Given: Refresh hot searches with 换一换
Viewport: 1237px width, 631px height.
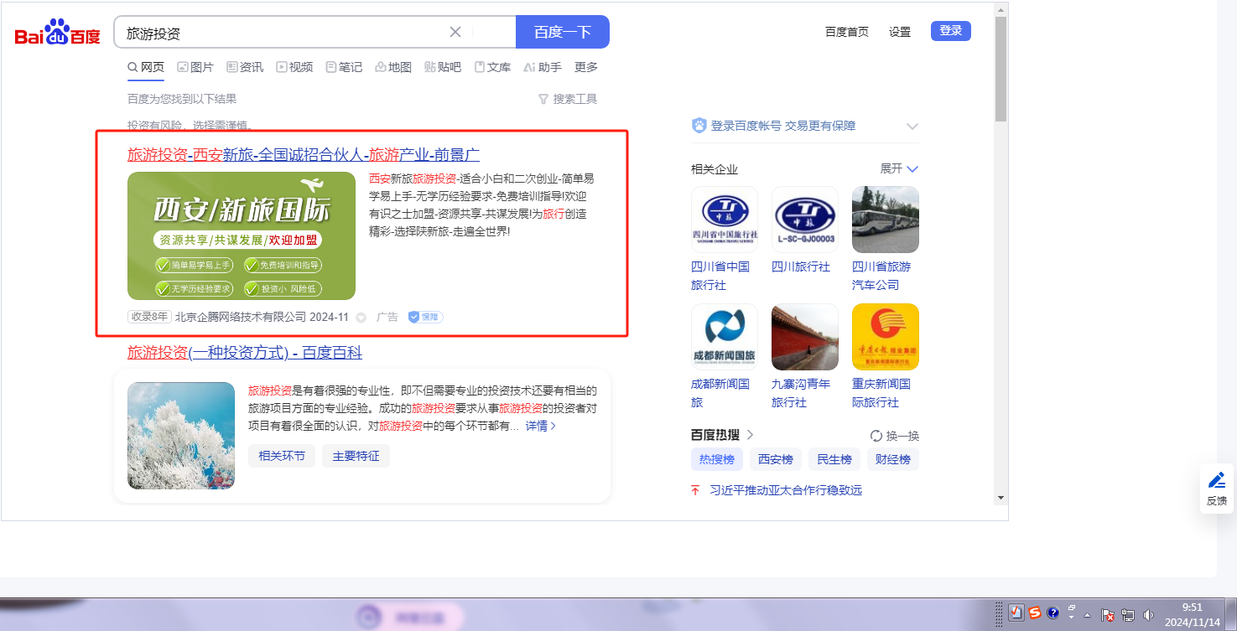Looking at the screenshot, I should pyautogui.click(x=895, y=436).
